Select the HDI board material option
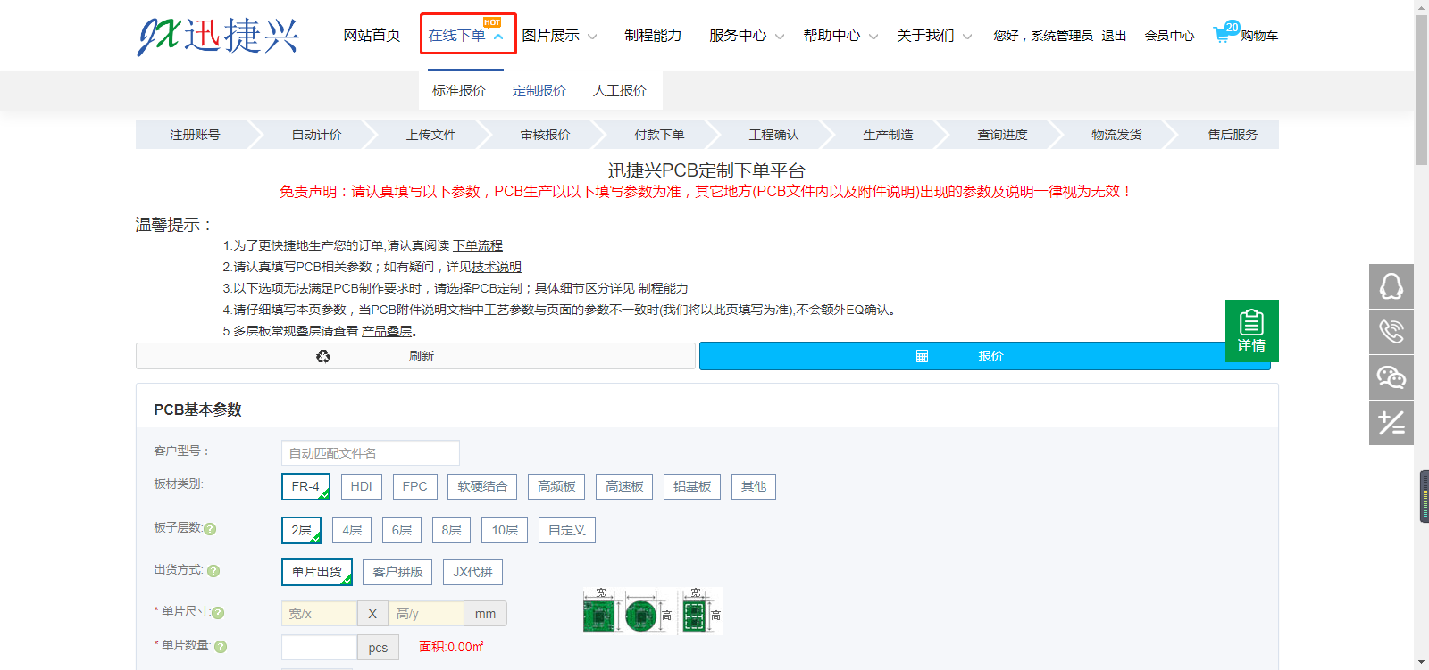 tap(361, 486)
